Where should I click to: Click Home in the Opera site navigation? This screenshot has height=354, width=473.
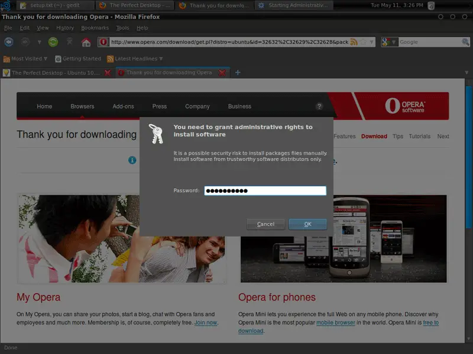click(x=44, y=106)
